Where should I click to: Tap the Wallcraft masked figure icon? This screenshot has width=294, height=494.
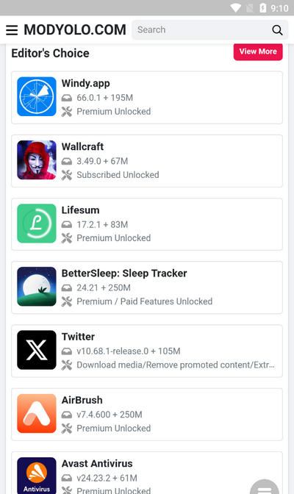(x=37, y=160)
